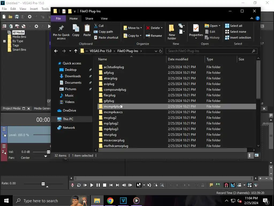Toggle Ignore Event Grouping icon
274x206 pixels.
(256, 185)
